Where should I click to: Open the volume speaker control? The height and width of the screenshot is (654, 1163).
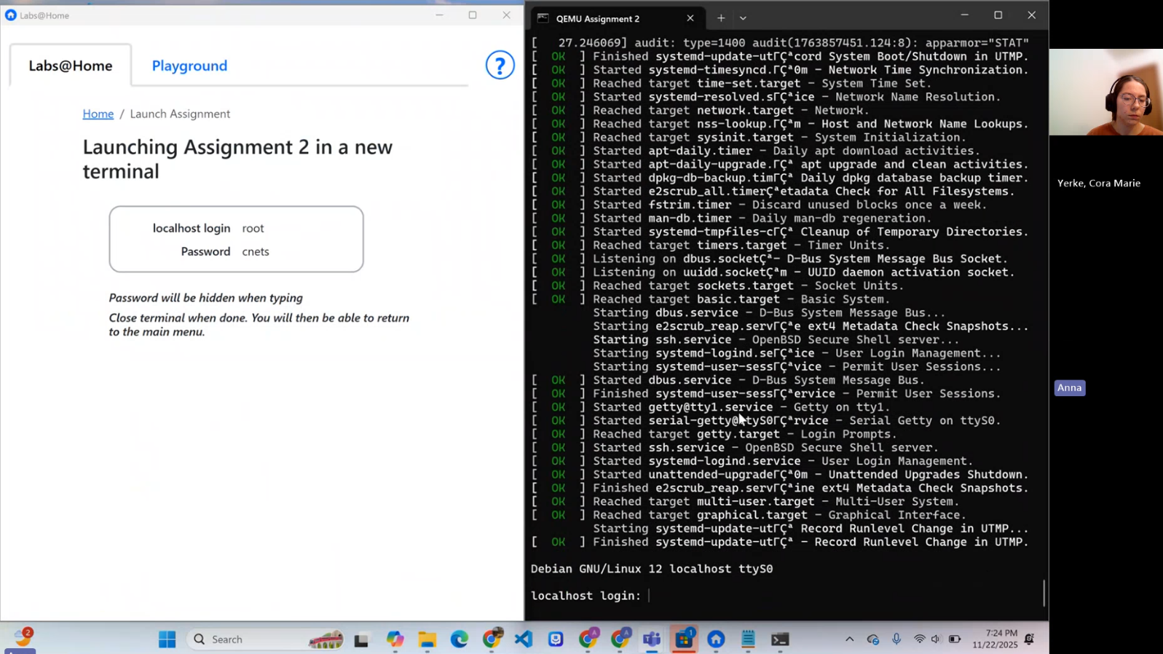point(936,639)
